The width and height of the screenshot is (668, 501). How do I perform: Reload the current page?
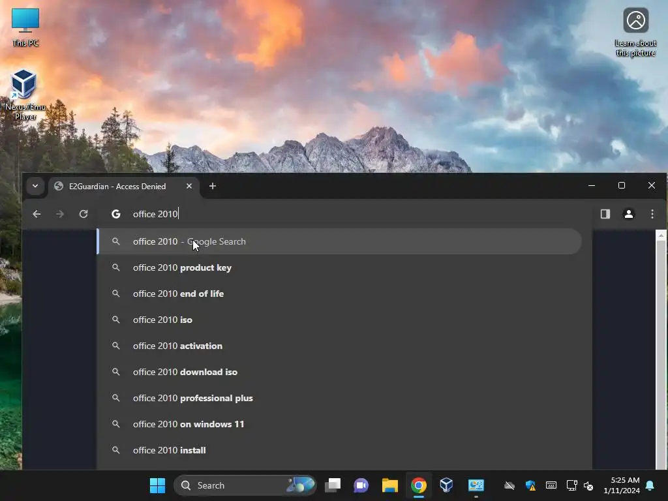pyautogui.click(x=83, y=214)
